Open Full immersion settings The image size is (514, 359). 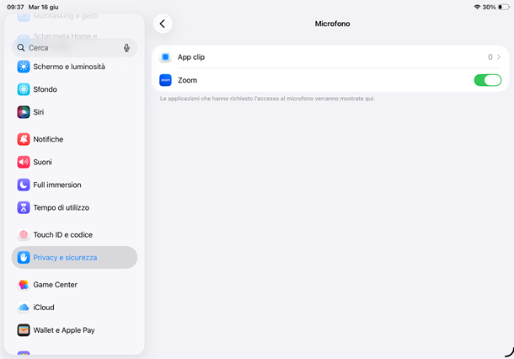[x=74, y=185]
